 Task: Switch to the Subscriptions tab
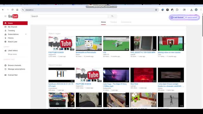126,22
